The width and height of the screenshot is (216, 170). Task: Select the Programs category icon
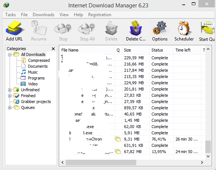(x=23, y=78)
